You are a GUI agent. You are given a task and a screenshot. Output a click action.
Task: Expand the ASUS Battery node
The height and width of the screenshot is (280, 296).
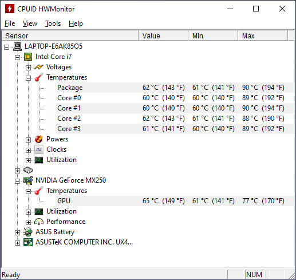(x=17, y=232)
